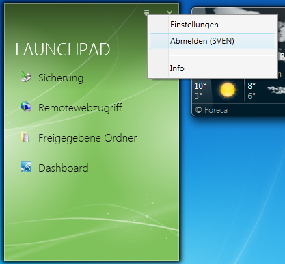Click the 3° low temperature in weather gadget
This screenshot has height=264, width=285.
click(198, 96)
